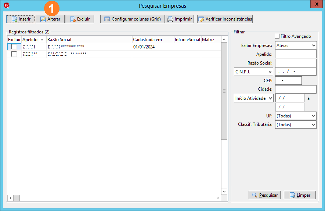Image resolution: width=325 pixels, height=211 pixels.
Task: Tick the Excluir checkbox for the second row
Action: coord(14,54)
